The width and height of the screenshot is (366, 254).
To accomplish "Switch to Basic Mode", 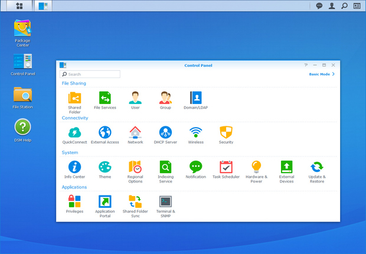I will coord(322,74).
